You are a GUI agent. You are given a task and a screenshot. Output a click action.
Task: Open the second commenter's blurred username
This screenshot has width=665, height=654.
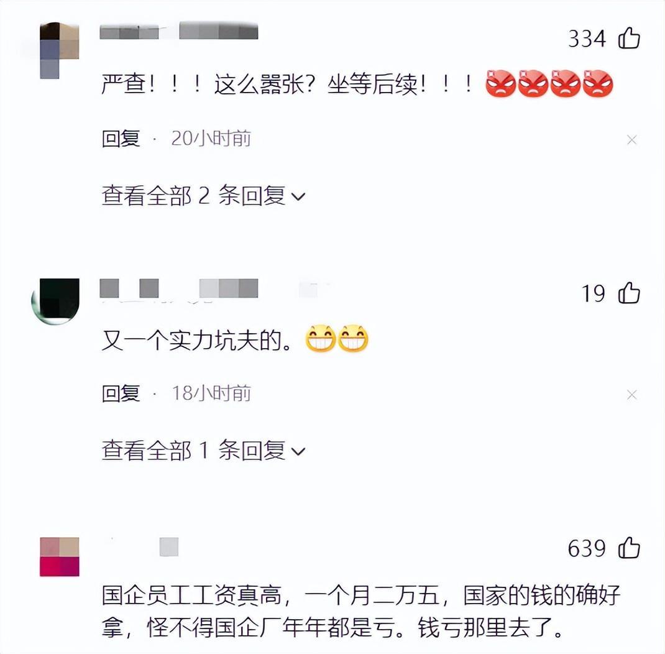(178, 288)
